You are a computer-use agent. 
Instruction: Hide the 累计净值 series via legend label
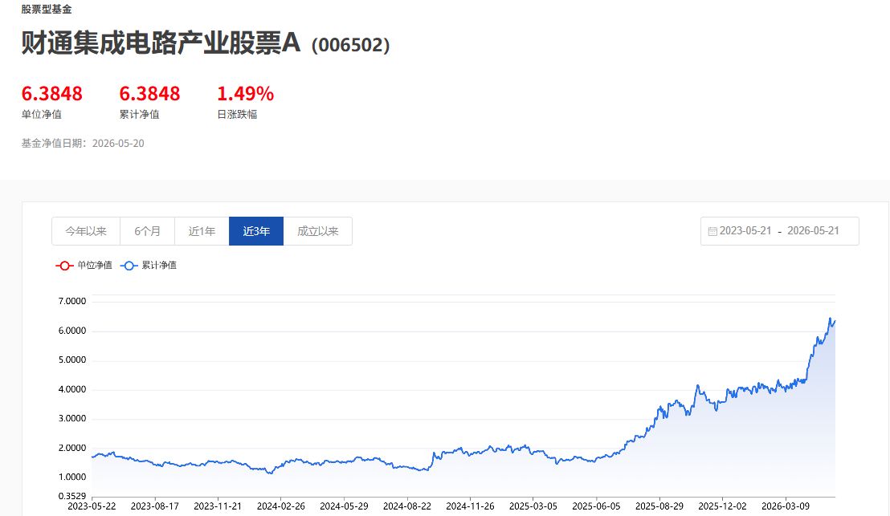click(159, 266)
